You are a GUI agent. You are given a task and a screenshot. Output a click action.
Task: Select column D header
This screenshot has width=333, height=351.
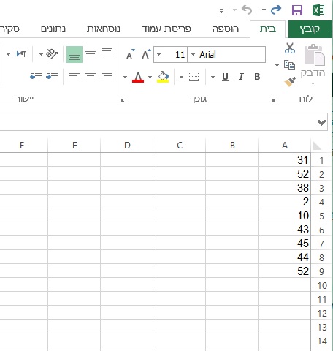tap(127, 146)
